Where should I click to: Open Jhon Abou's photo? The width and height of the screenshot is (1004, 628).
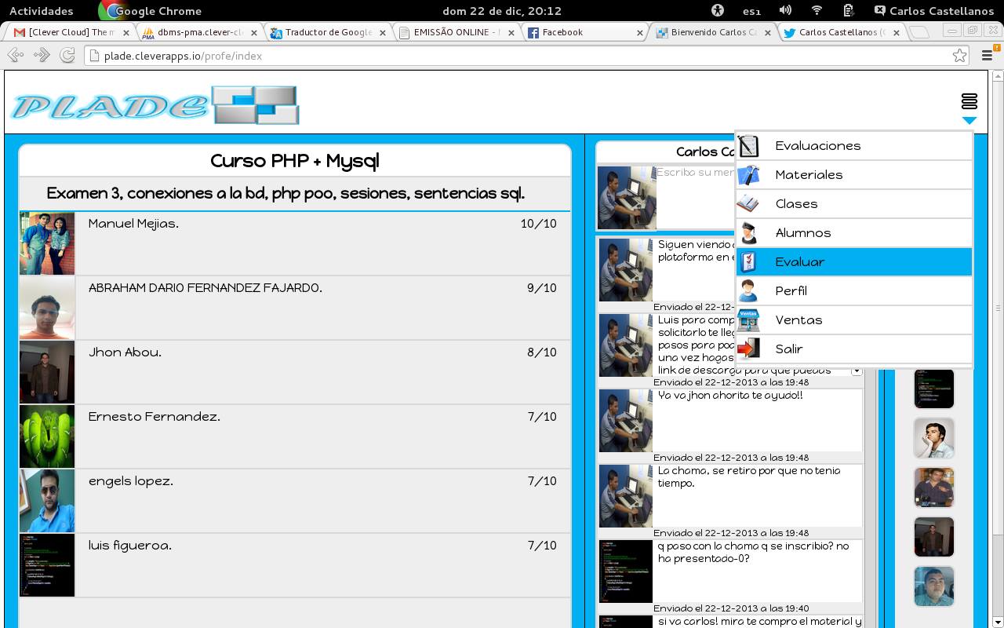47,372
